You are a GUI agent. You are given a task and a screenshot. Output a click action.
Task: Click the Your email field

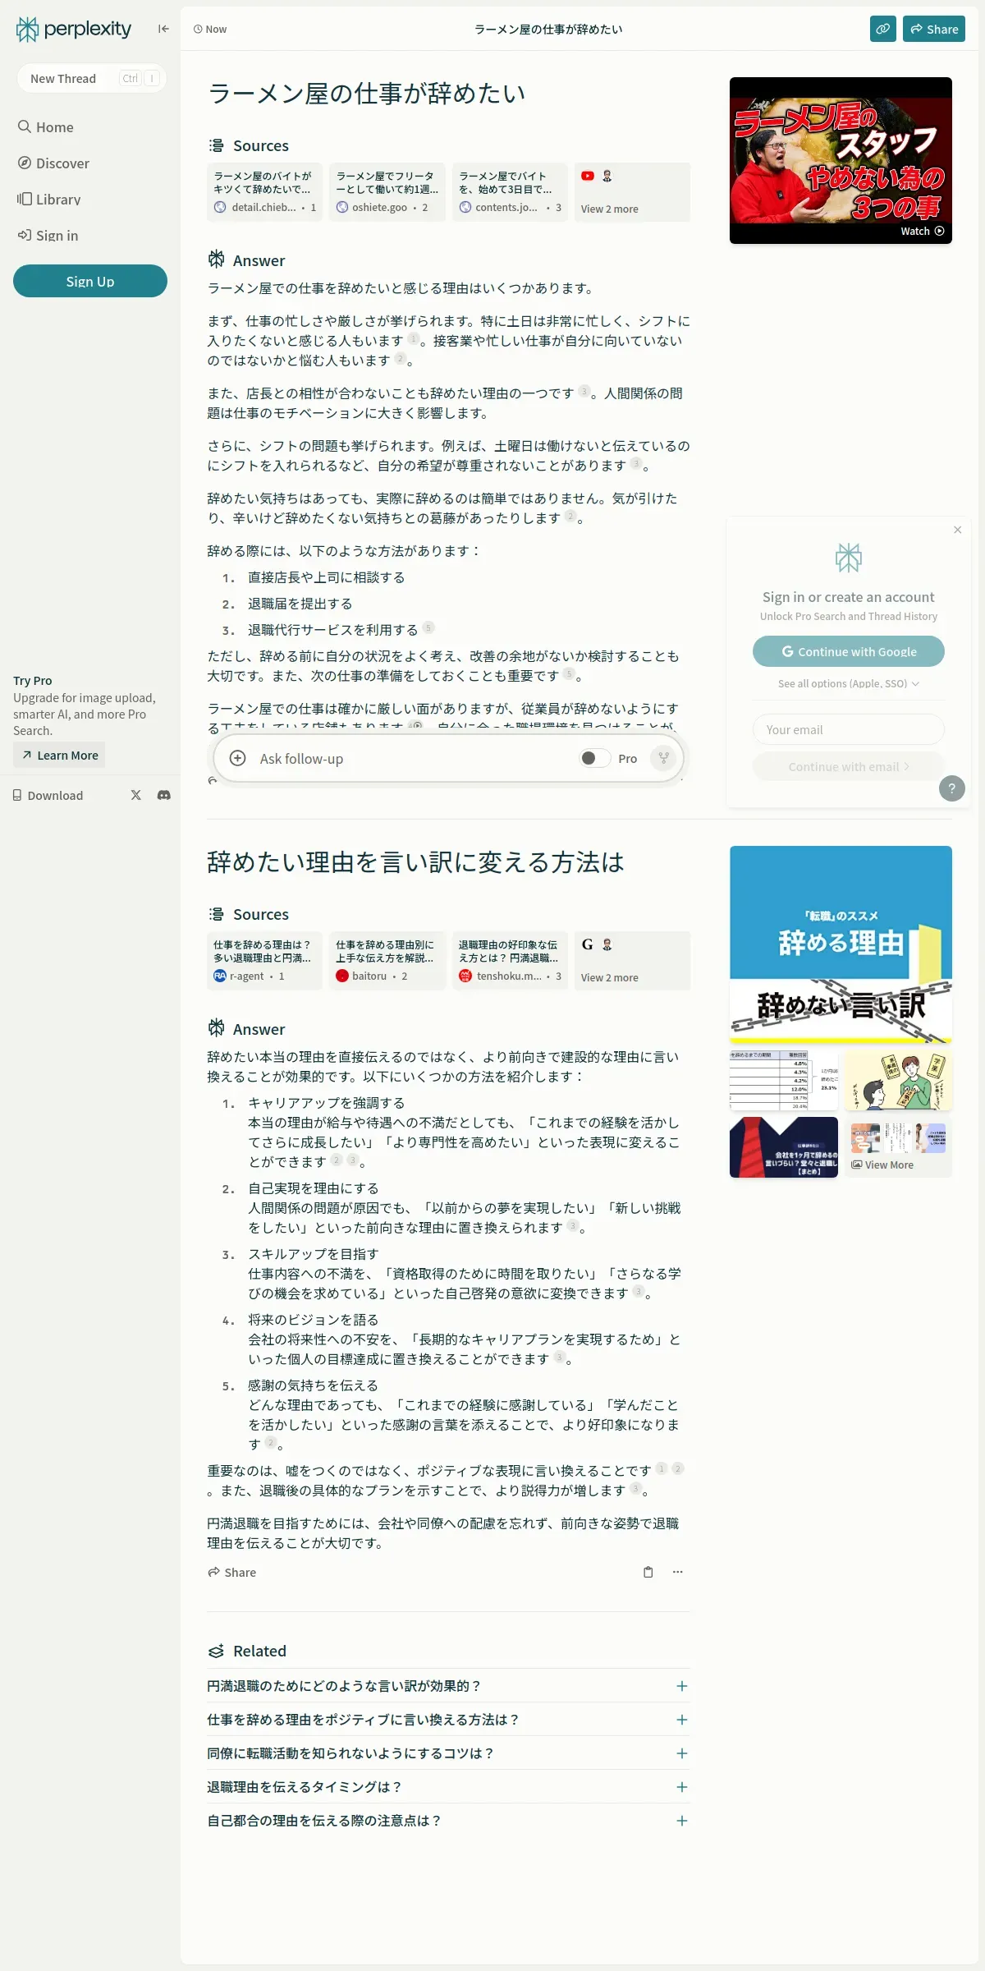click(849, 729)
